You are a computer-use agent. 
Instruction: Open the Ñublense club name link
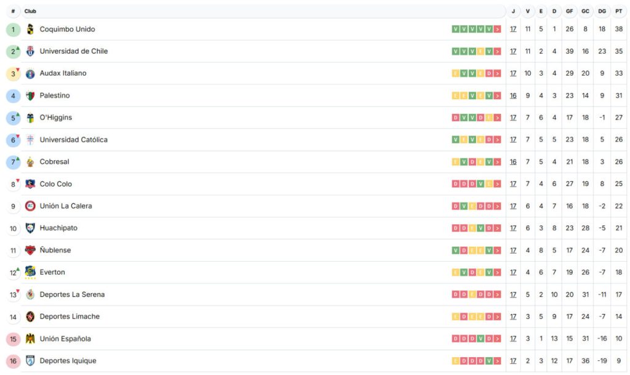[55, 250]
